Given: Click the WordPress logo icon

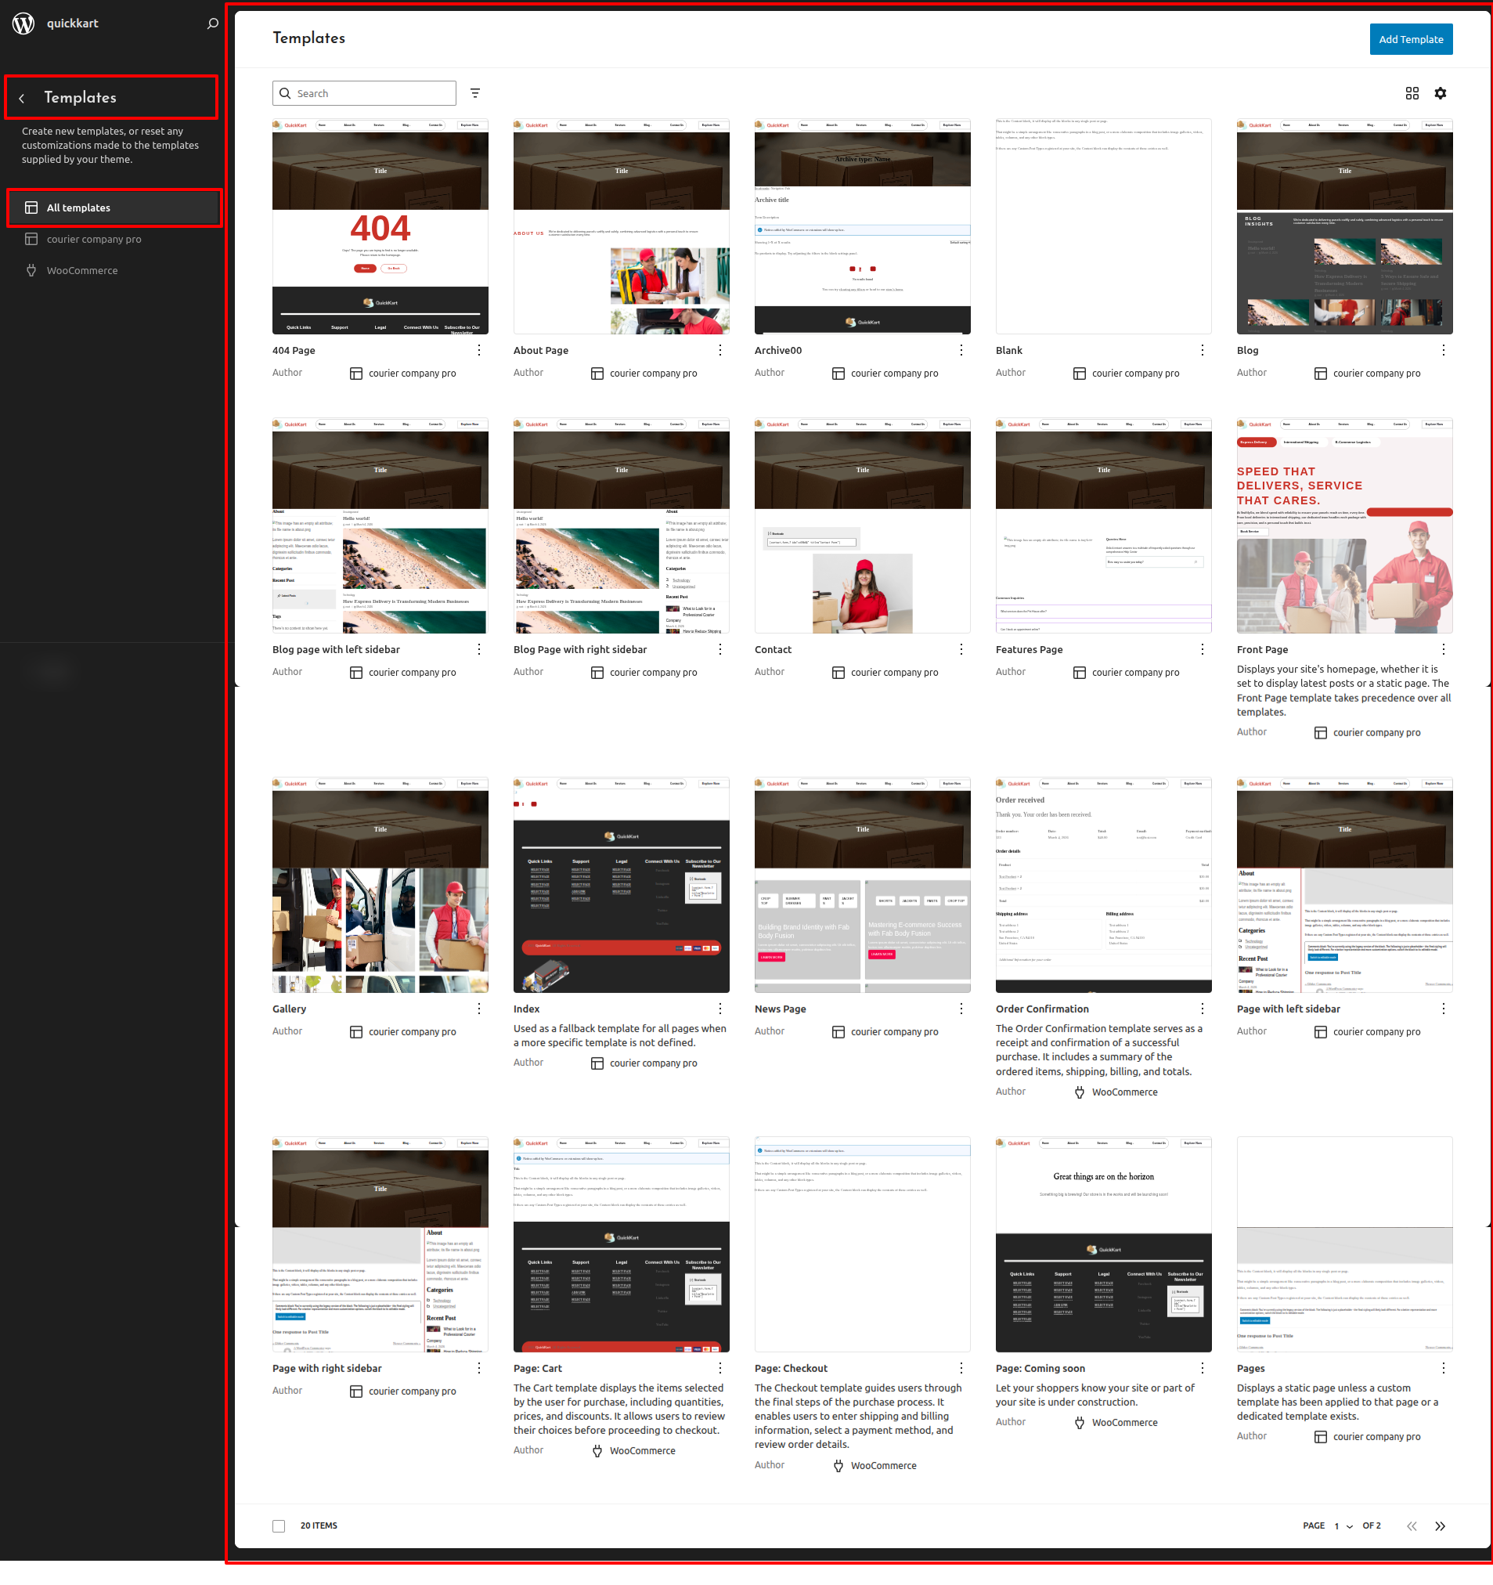Looking at the screenshot, I should [24, 23].
